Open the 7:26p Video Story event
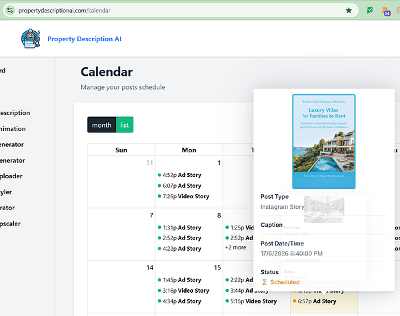Image resolution: width=400 pixels, height=316 pixels. click(183, 196)
